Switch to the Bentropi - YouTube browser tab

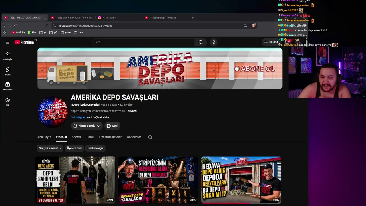(166, 17)
